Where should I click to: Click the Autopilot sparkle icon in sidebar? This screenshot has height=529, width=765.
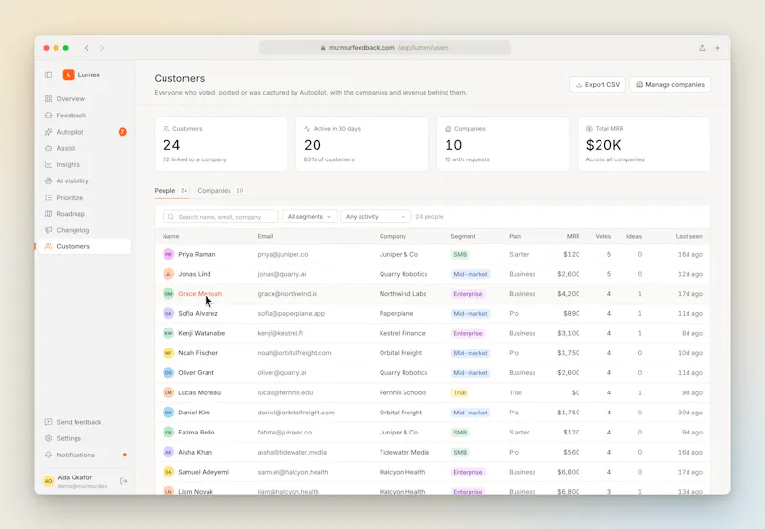[x=49, y=132]
